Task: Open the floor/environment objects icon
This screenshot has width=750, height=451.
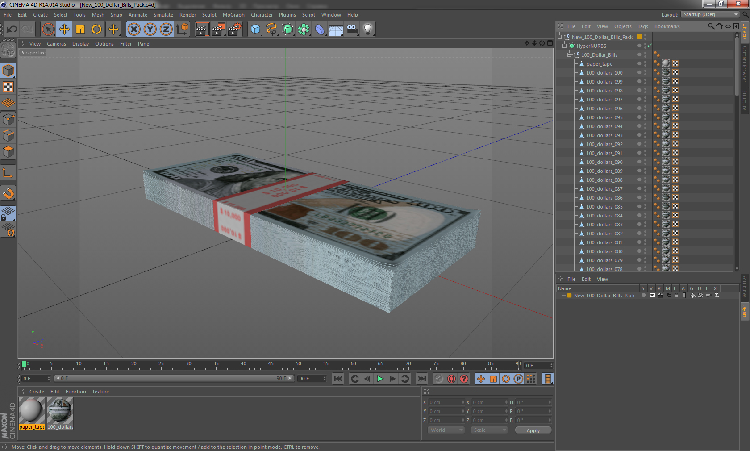Action: (x=336, y=29)
